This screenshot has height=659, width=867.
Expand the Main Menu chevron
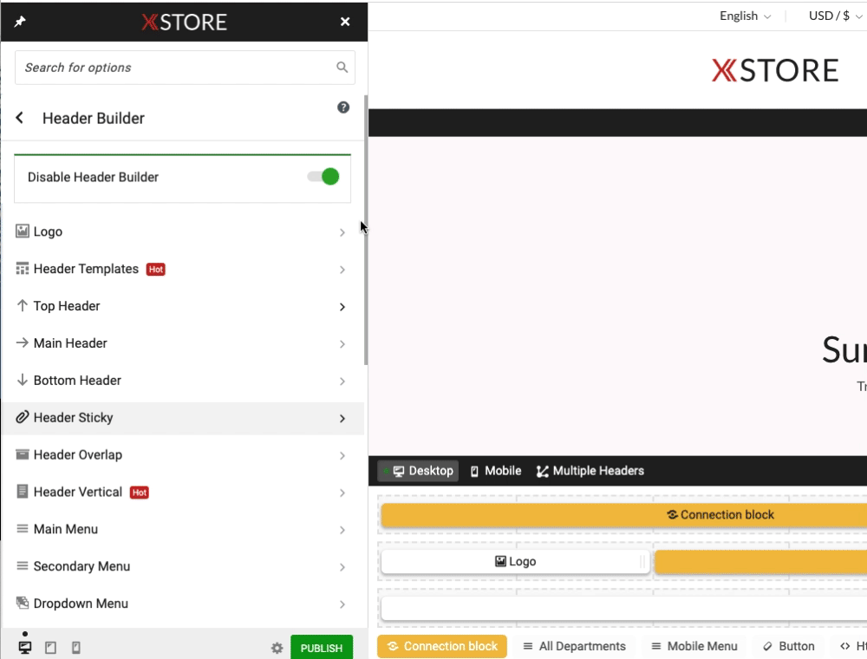(x=342, y=530)
